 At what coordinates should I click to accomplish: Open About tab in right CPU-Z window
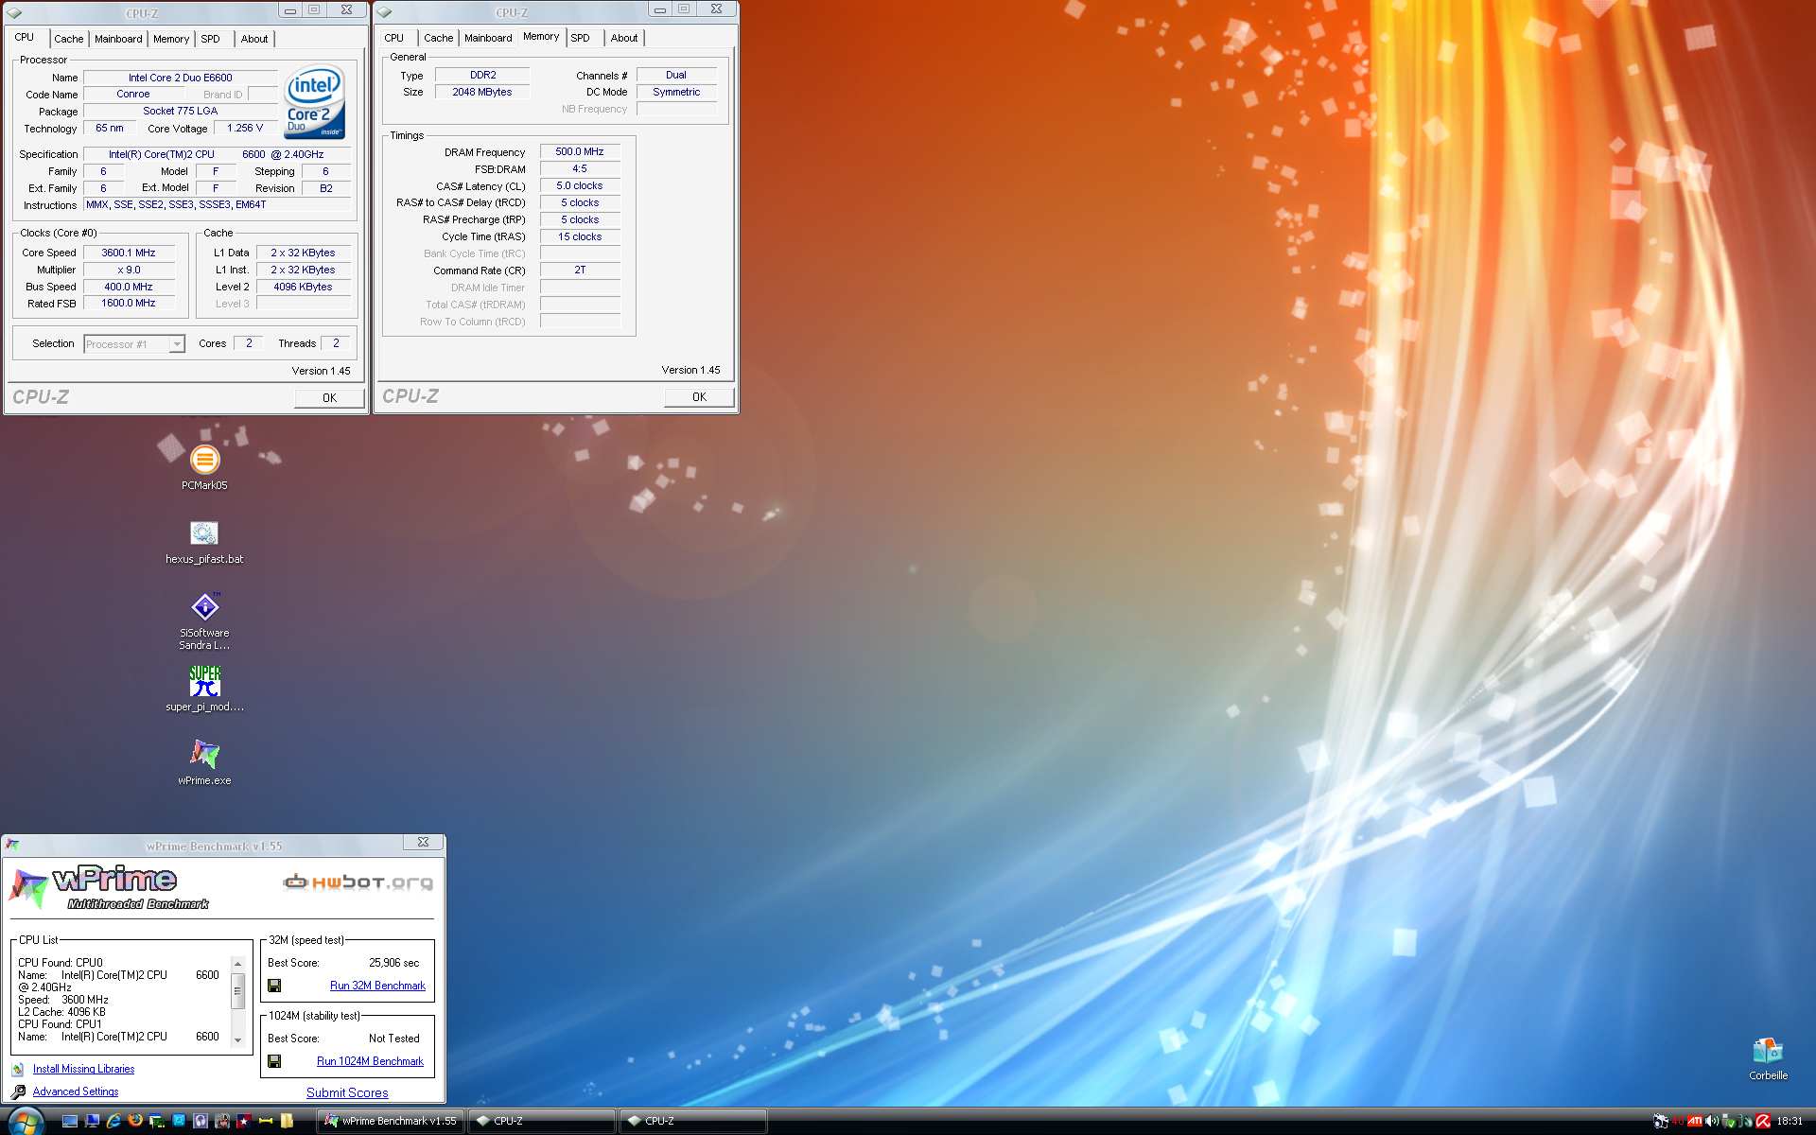pos(624,38)
